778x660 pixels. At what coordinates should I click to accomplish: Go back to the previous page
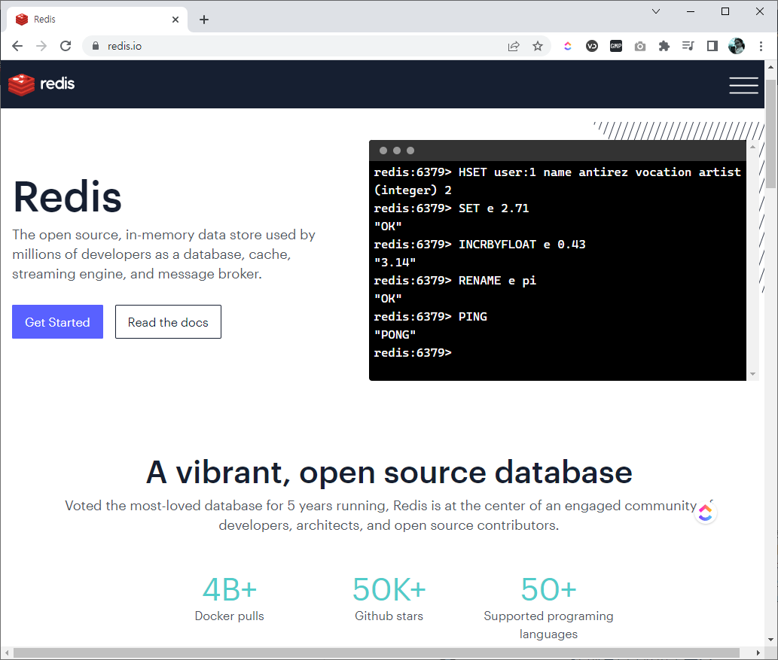click(x=17, y=46)
